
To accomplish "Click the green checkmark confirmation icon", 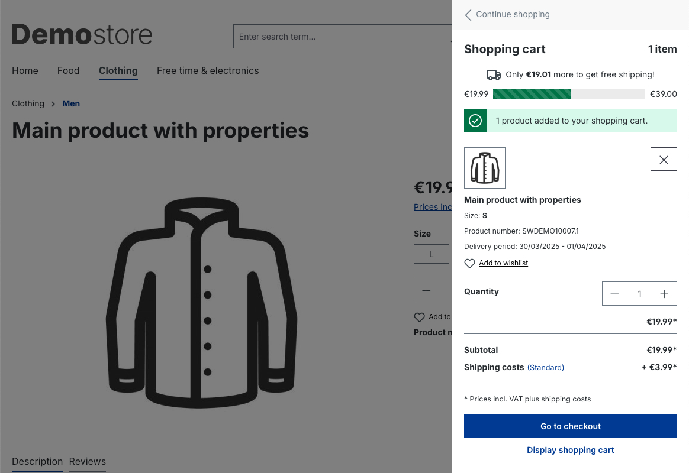I will click(475, 120).
